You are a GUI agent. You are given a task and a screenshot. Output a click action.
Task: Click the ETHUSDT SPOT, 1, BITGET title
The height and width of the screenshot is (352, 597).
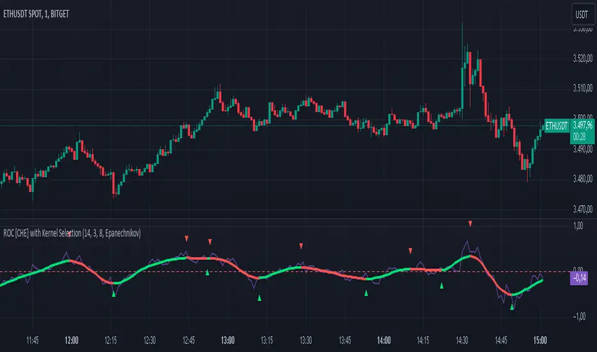coord(36,14)
